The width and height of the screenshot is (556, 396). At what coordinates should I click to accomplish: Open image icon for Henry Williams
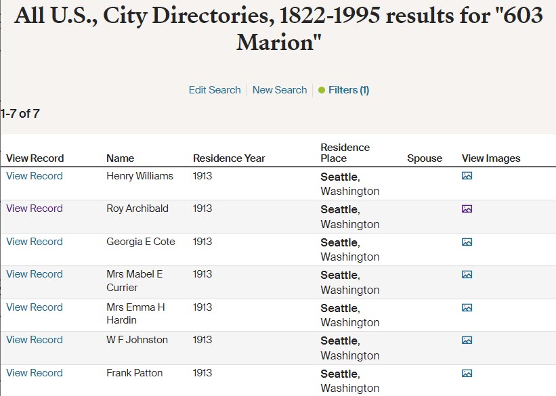467,176
